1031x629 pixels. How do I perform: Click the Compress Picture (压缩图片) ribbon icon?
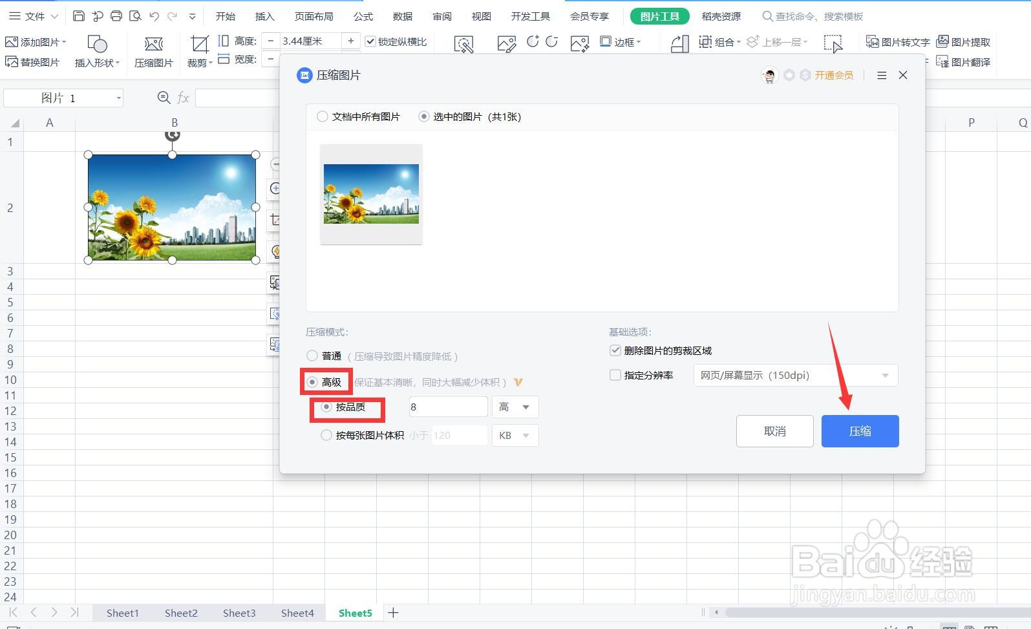153,52
